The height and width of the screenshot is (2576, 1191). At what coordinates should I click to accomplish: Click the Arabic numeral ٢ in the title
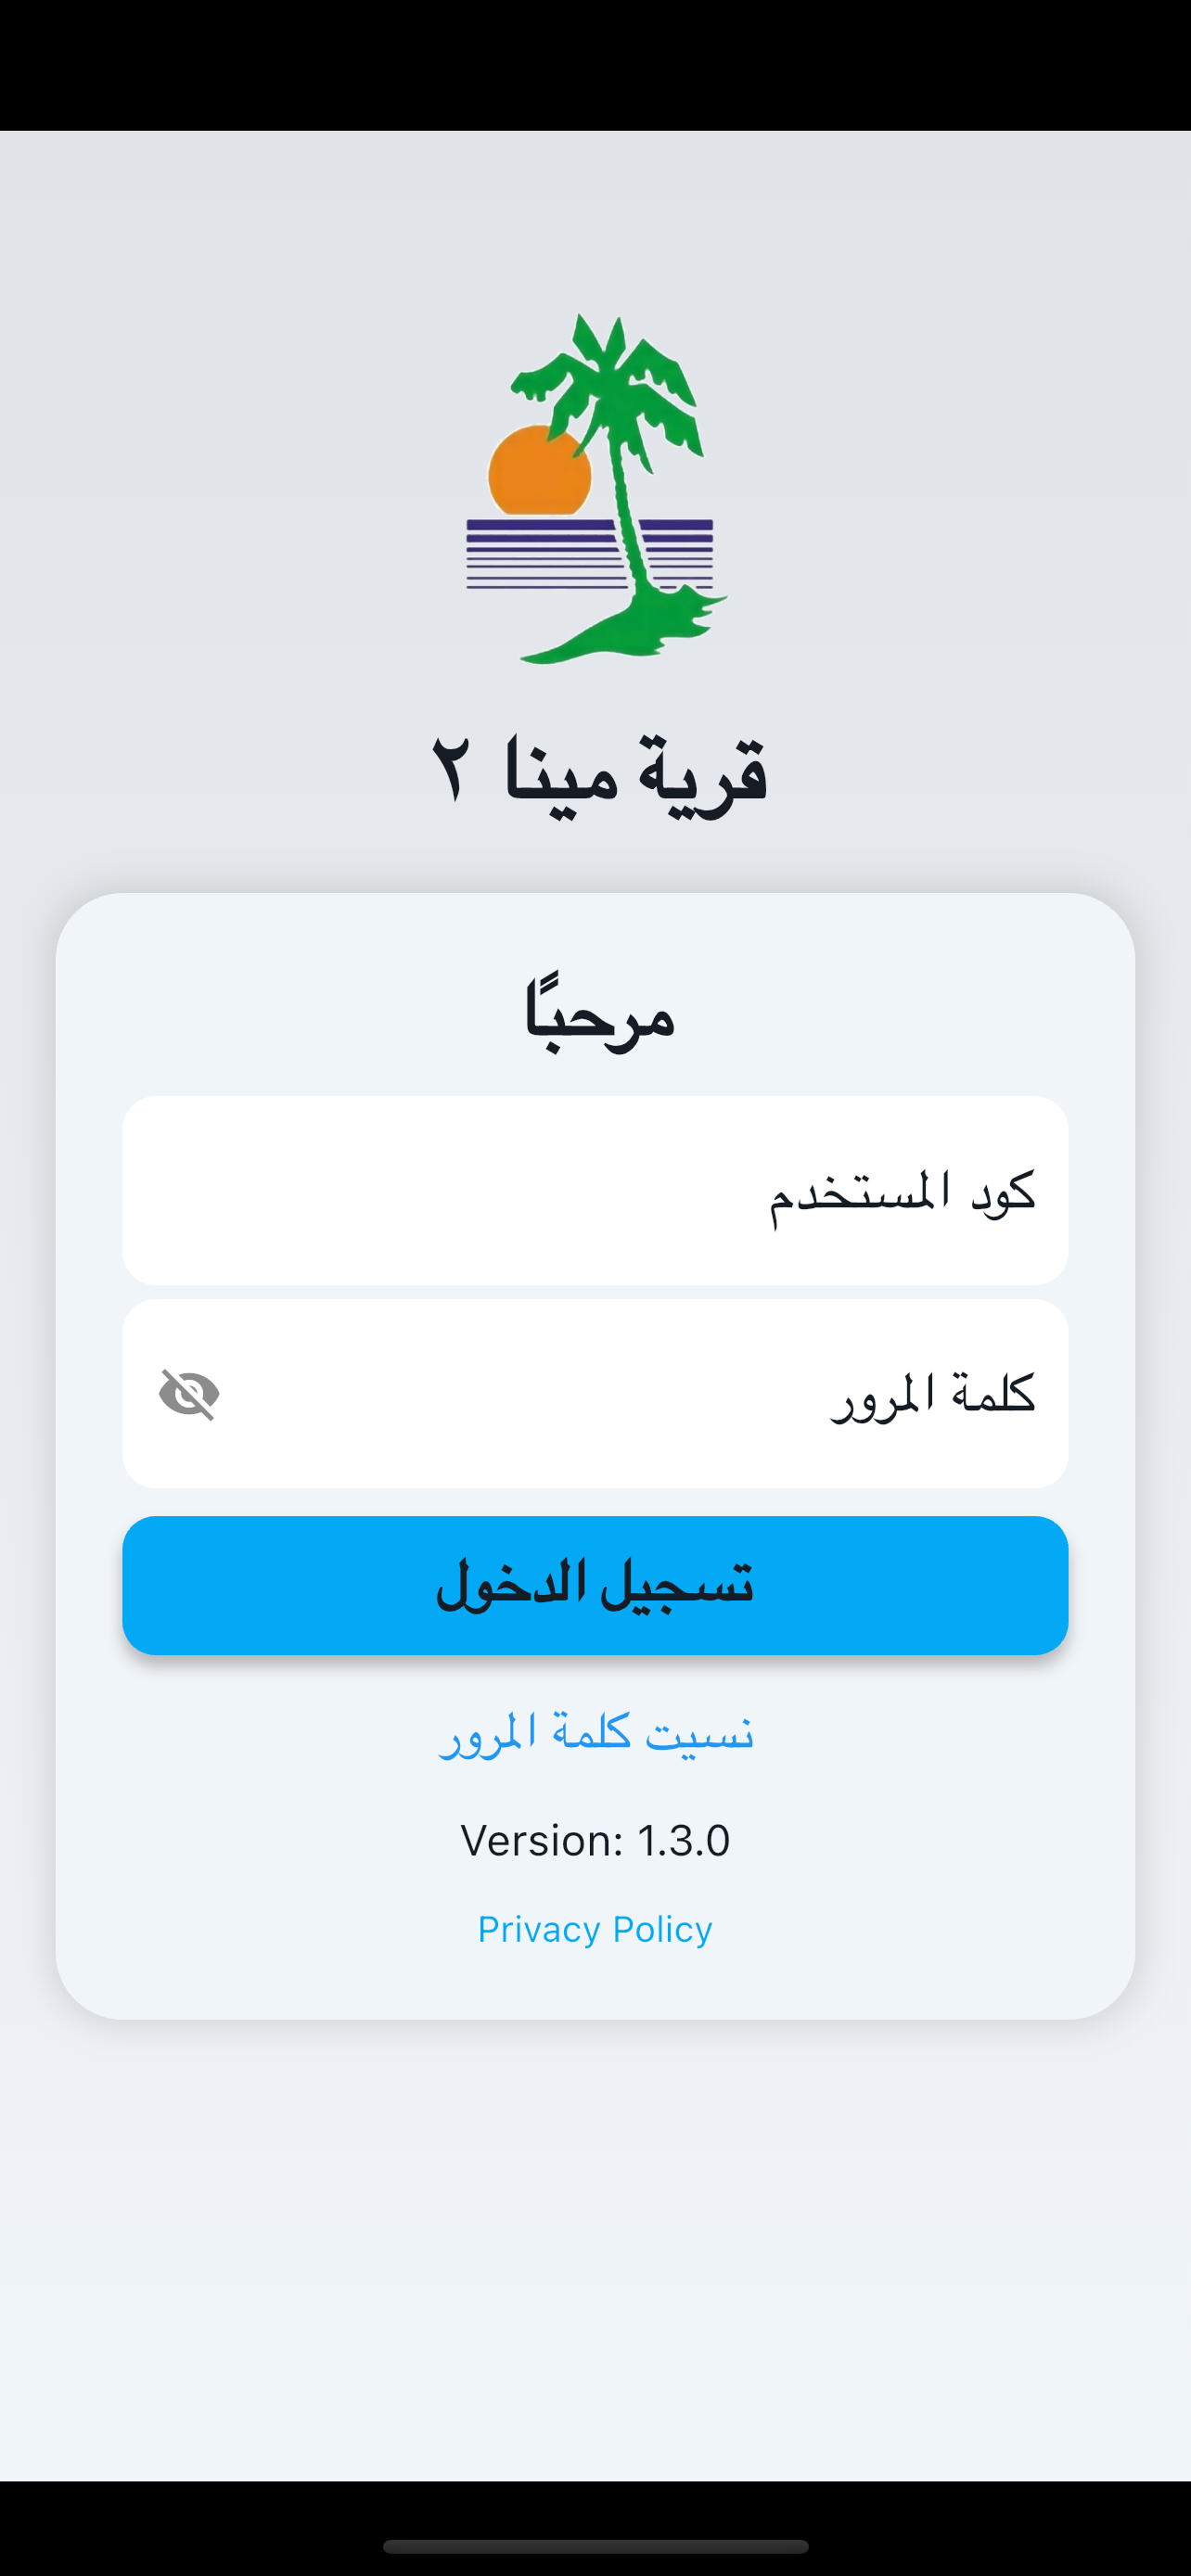(449, 768)
